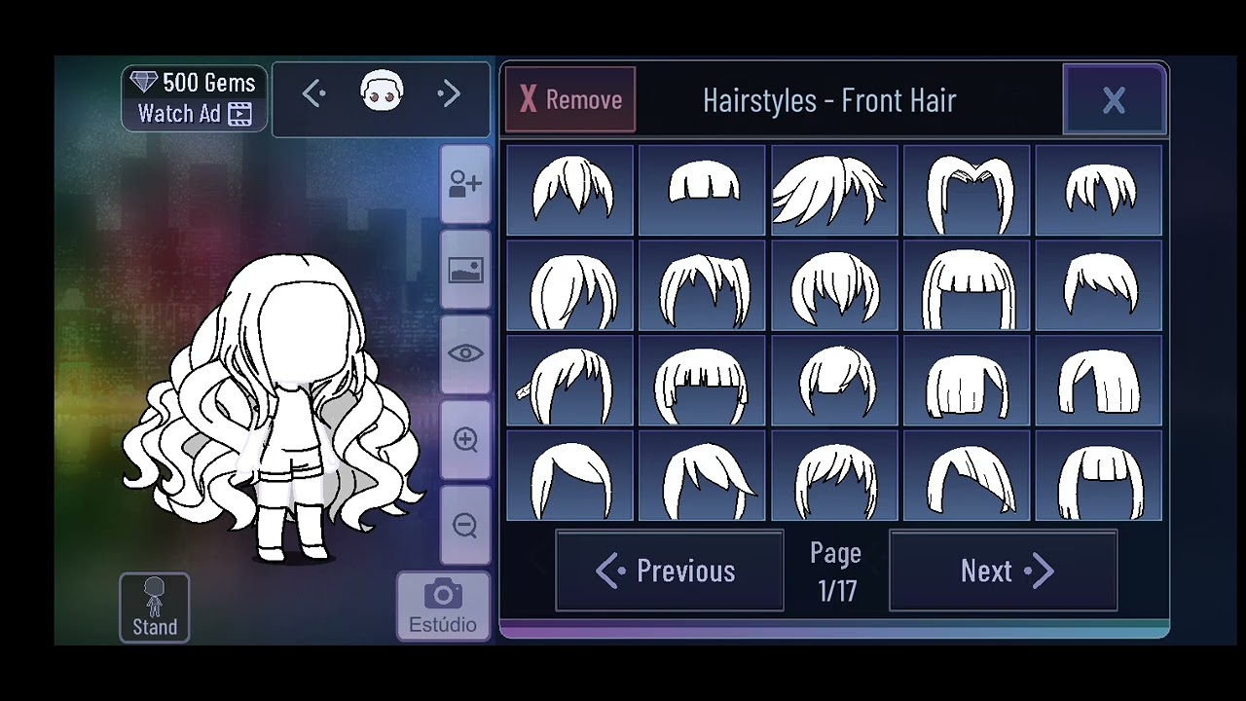Viewport: 1246px width, 701px height.
Task: Toggle the eye visibility icon
Action: click(x=465, y=353)
